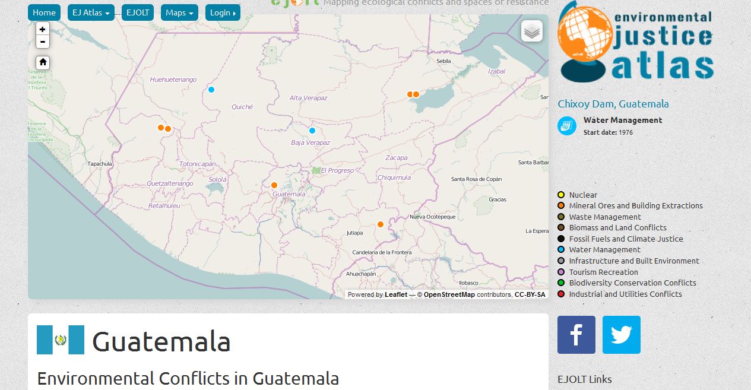The width and height of the screenshot is (751, 390).
Task: Open the Login dropdown
Action: coord(223,12)
